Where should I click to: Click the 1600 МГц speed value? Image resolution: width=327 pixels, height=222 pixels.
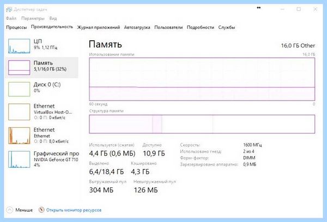[x=252, y=145]
